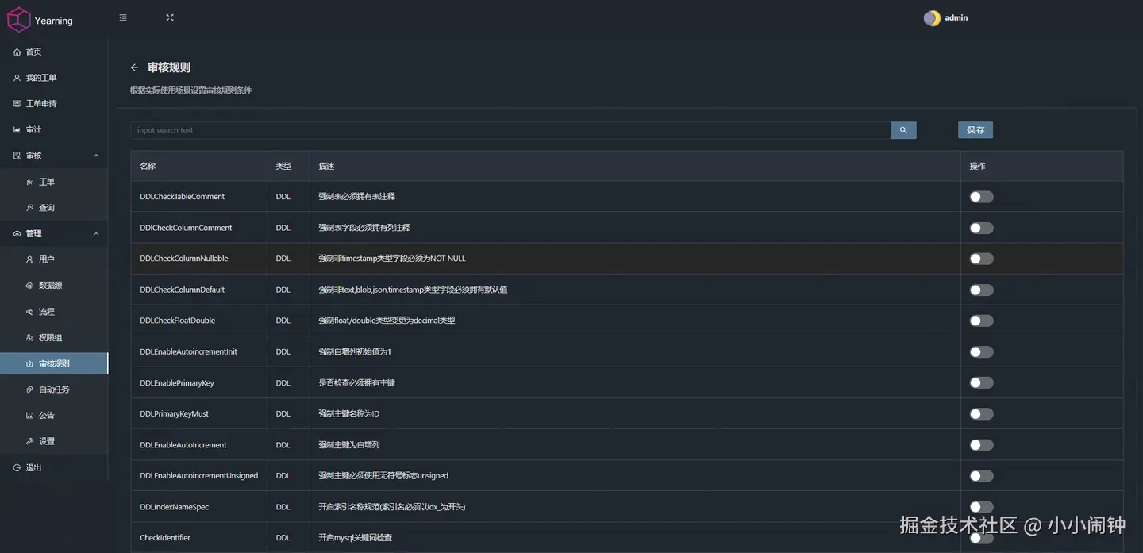The width and height of the screenshot is (1143, 553).
Task: Collapse the 管理 submenu chevron
Action: (96, 234)
